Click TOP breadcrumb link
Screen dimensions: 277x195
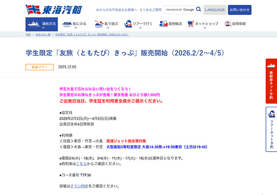click(x=28, y=35)
